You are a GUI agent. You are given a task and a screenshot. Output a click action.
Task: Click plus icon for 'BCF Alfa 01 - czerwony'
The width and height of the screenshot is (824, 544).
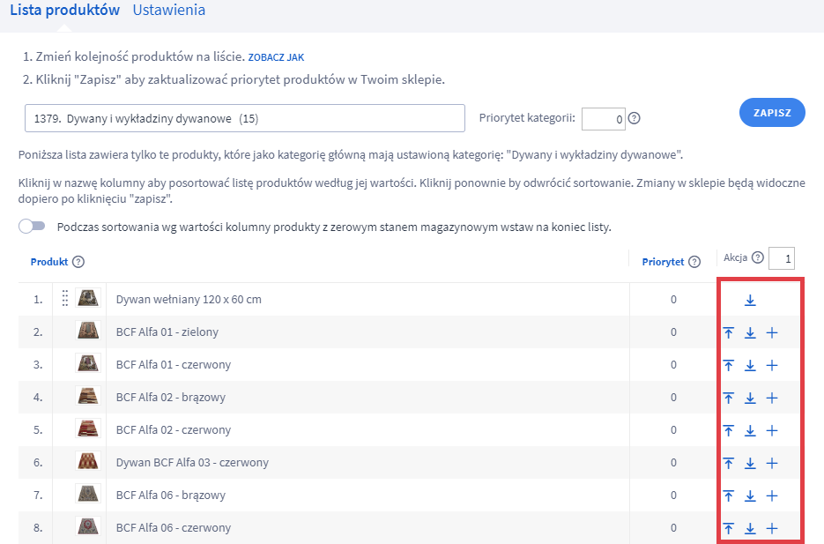(771, 365)
